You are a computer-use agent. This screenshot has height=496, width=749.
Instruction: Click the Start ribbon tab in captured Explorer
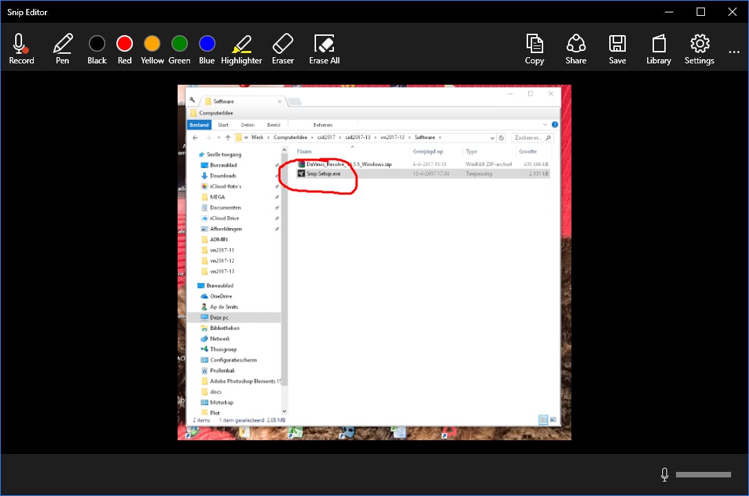[x=223, y=125]
